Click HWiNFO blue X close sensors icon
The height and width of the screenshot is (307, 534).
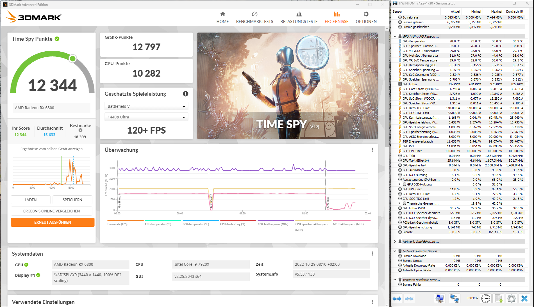click(524, 299)
